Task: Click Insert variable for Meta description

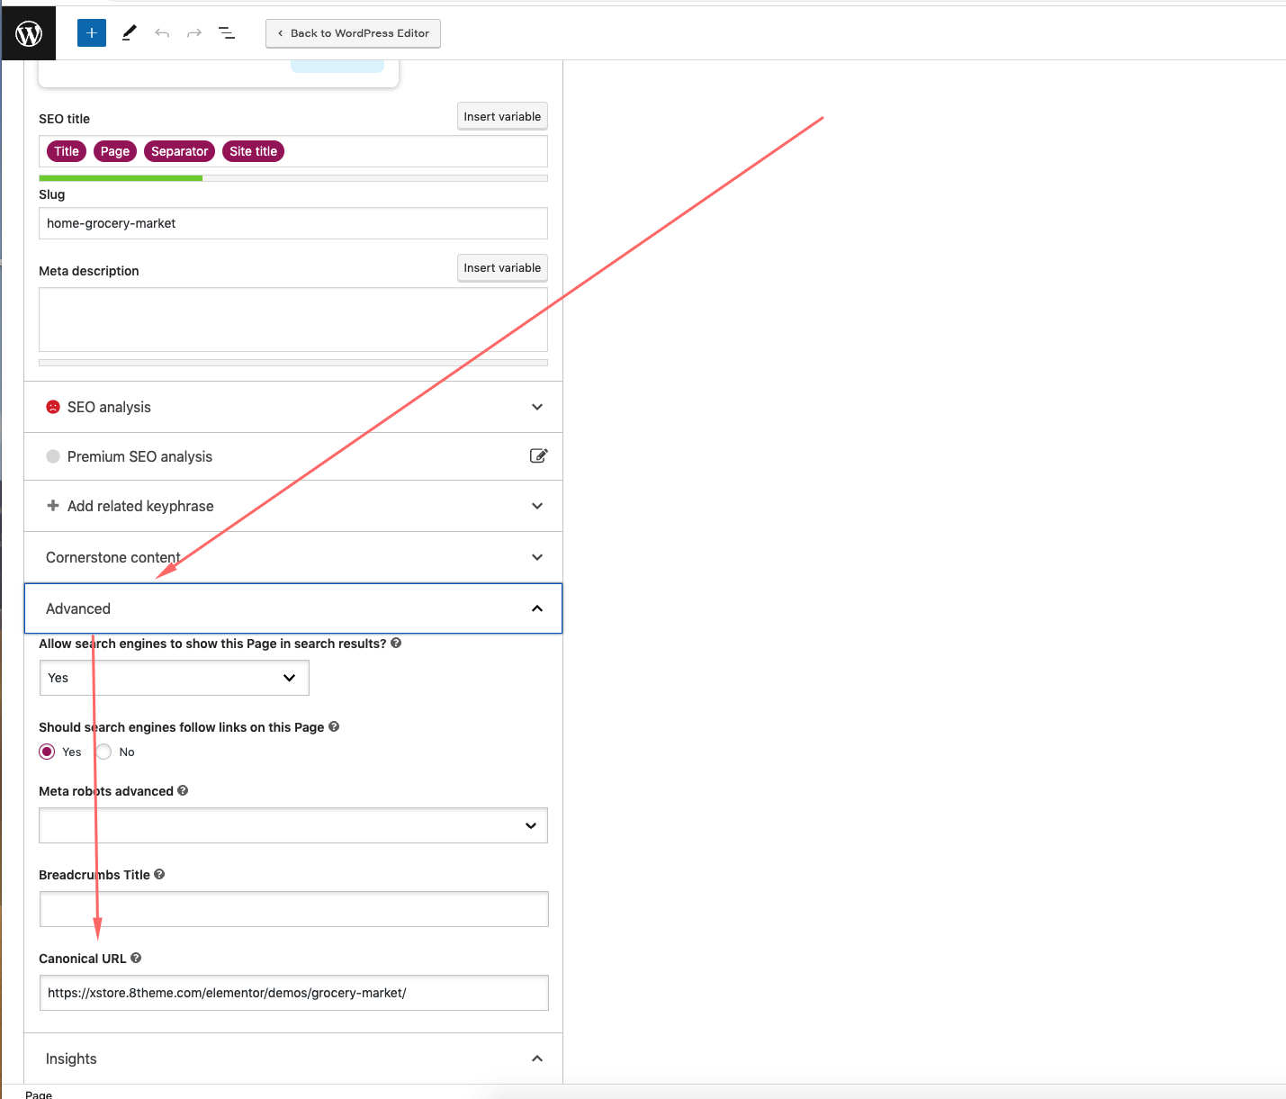Action: (502, 267)
